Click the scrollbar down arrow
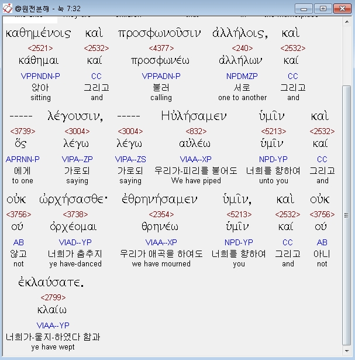Screen dimensions: 355x360 coord(347,351)
